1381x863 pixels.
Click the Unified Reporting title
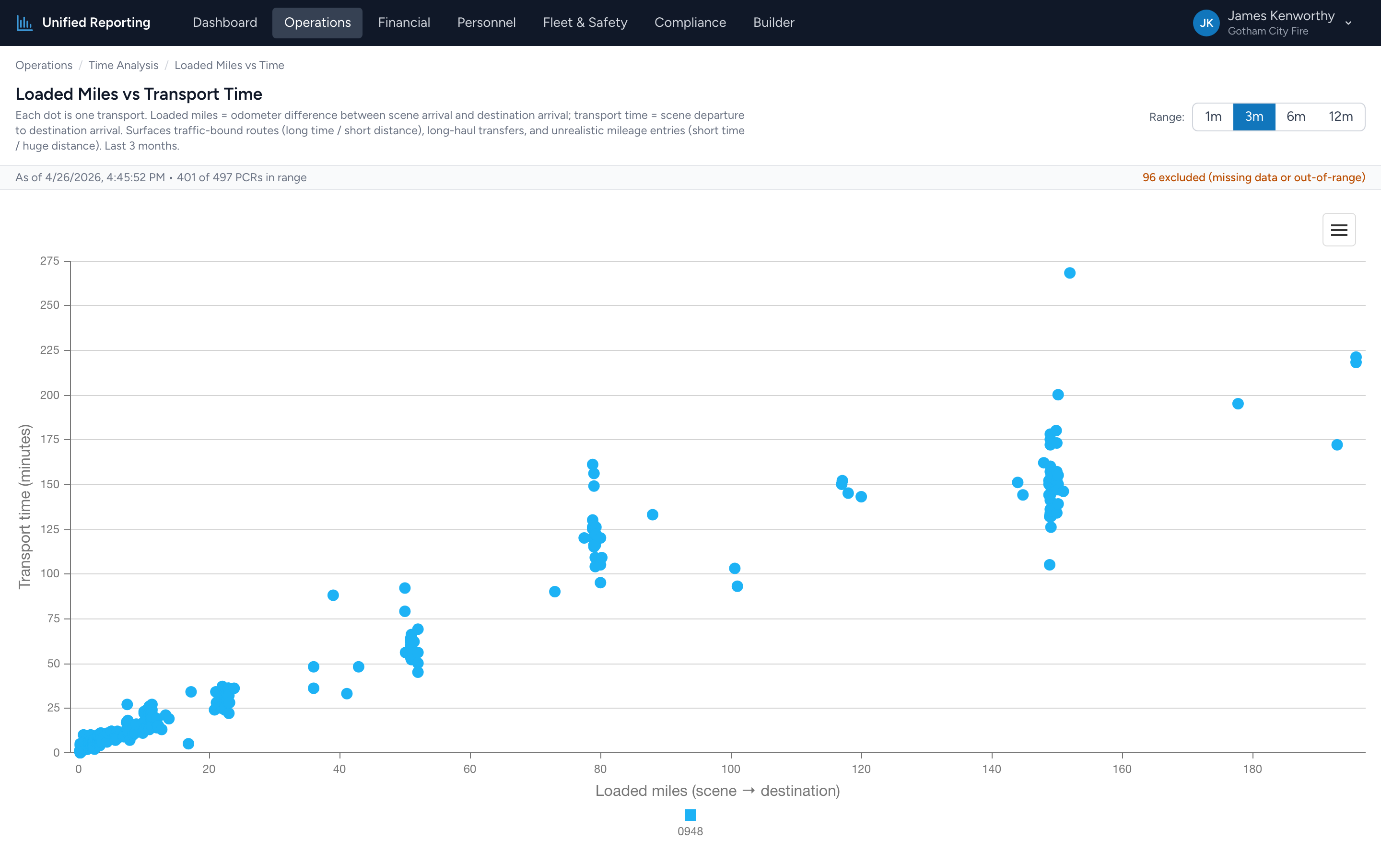[96, 23]
